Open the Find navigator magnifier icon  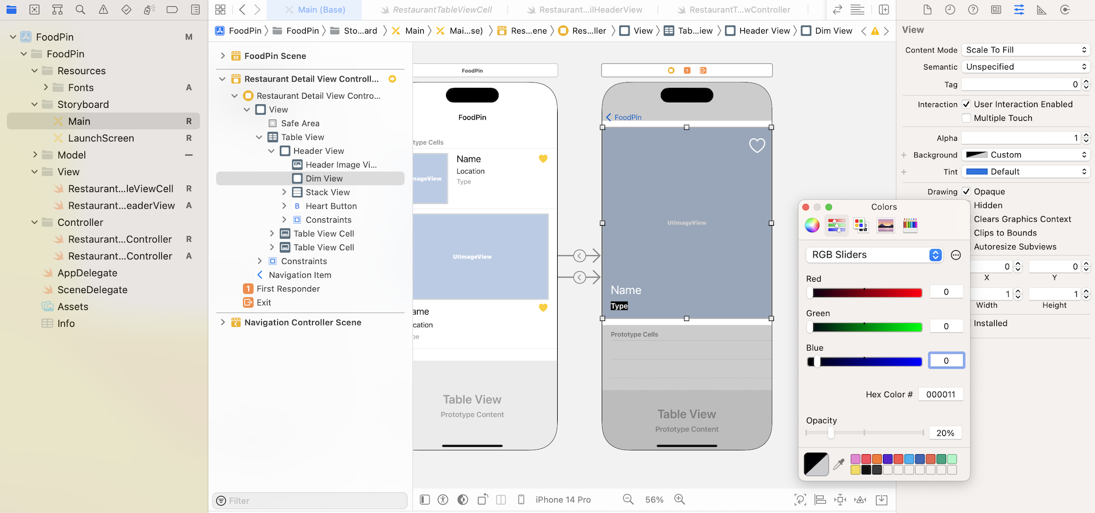[80, 10]
